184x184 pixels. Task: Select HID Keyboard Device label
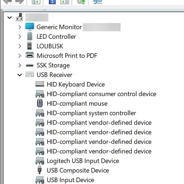coord(76,84)
